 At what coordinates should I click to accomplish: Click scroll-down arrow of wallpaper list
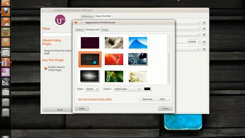pyautogui.click(x=169, y=84)
